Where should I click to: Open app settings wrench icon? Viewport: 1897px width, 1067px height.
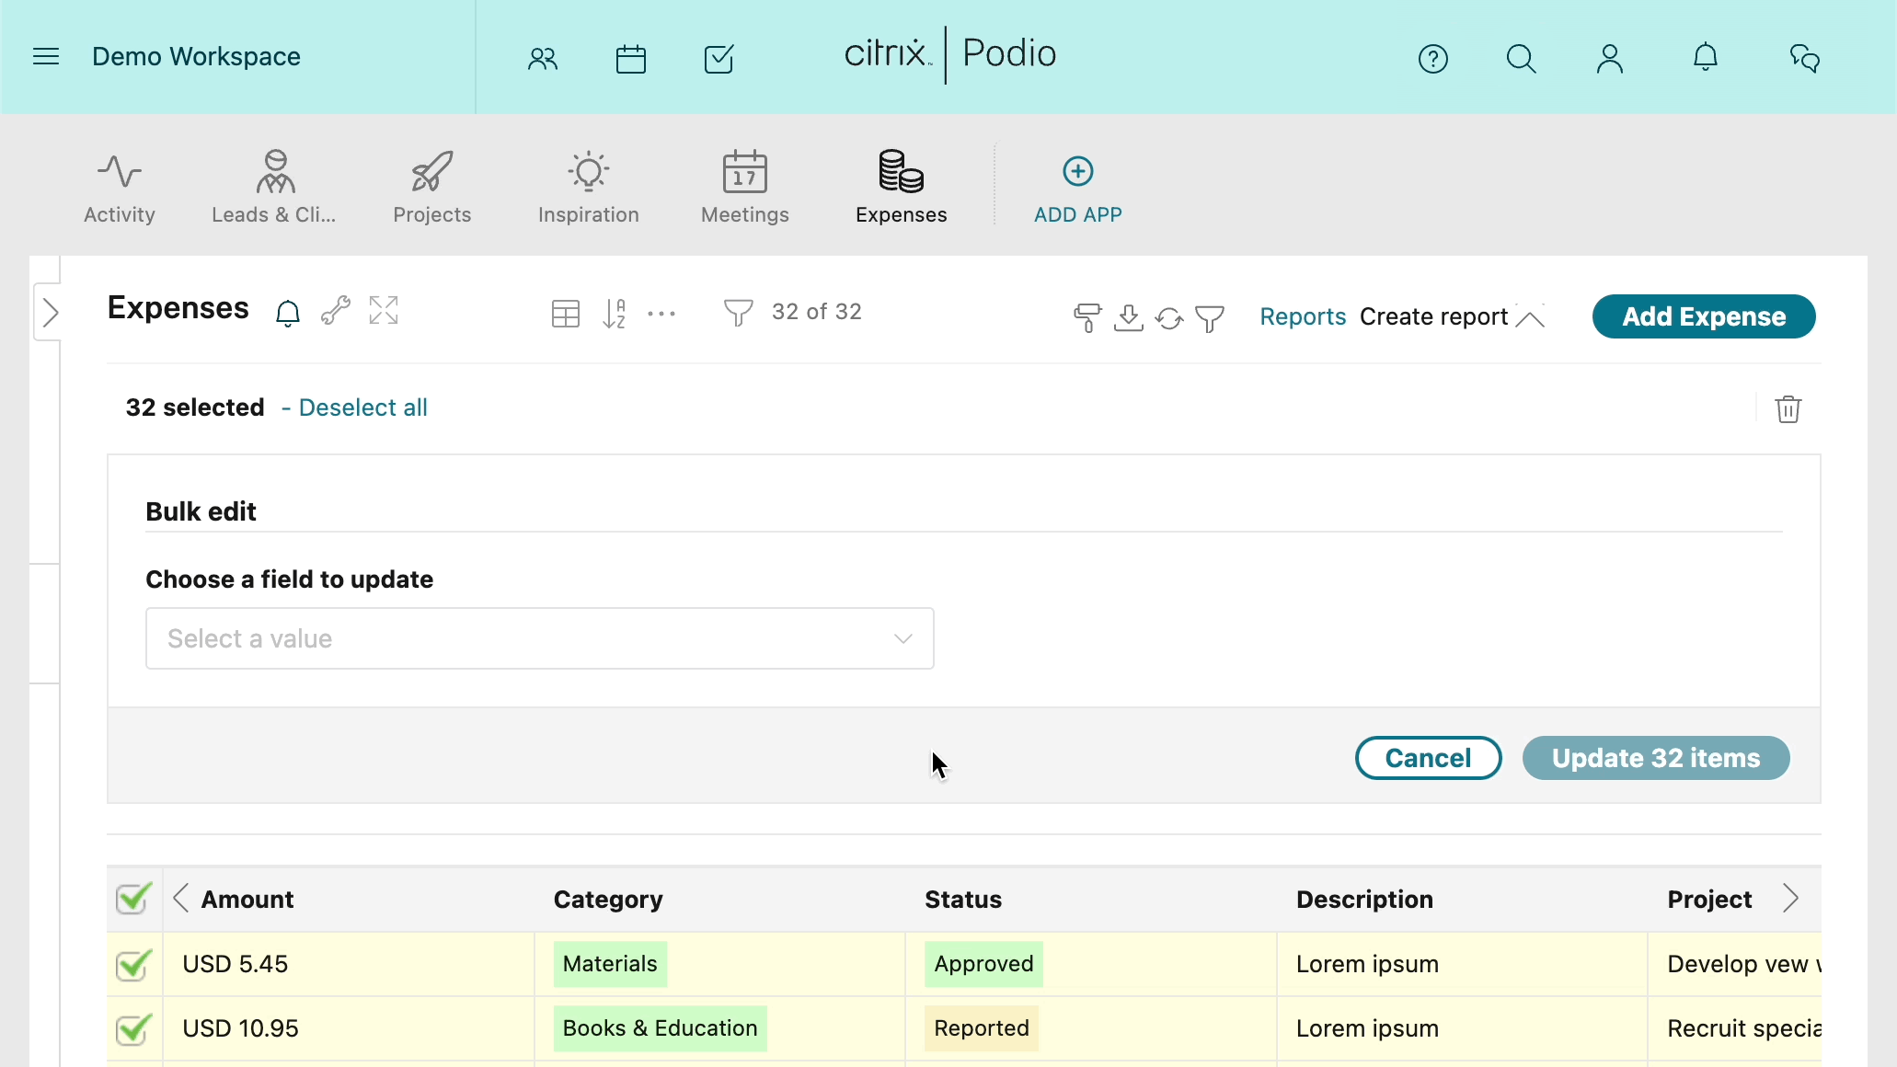(336, 311)
